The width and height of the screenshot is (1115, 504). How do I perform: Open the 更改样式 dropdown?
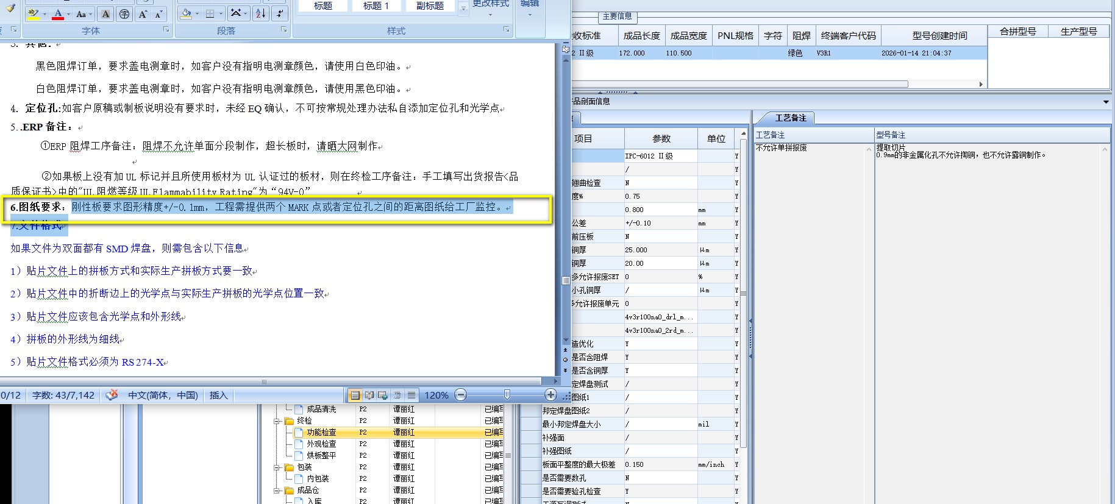point(491,7)
